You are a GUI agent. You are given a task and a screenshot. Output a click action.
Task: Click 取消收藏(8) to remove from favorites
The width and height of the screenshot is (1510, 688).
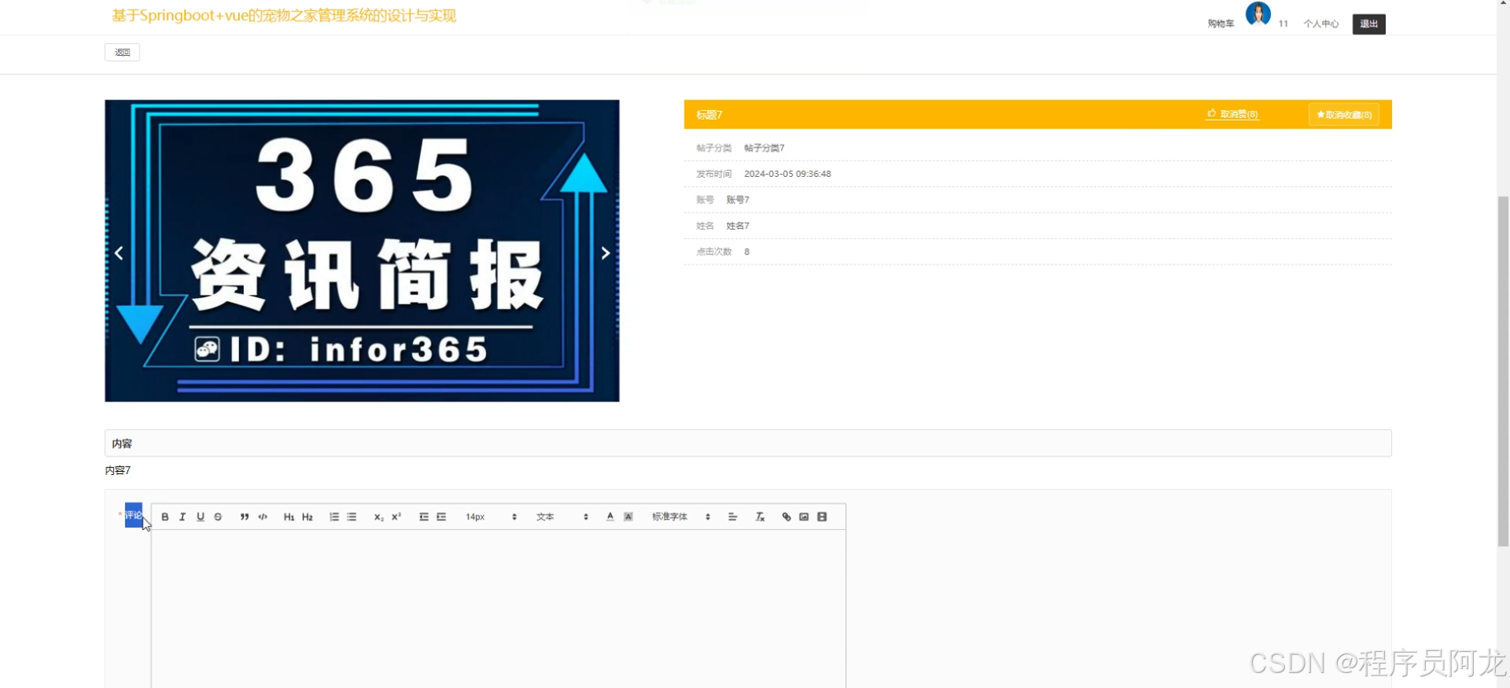1344,115
